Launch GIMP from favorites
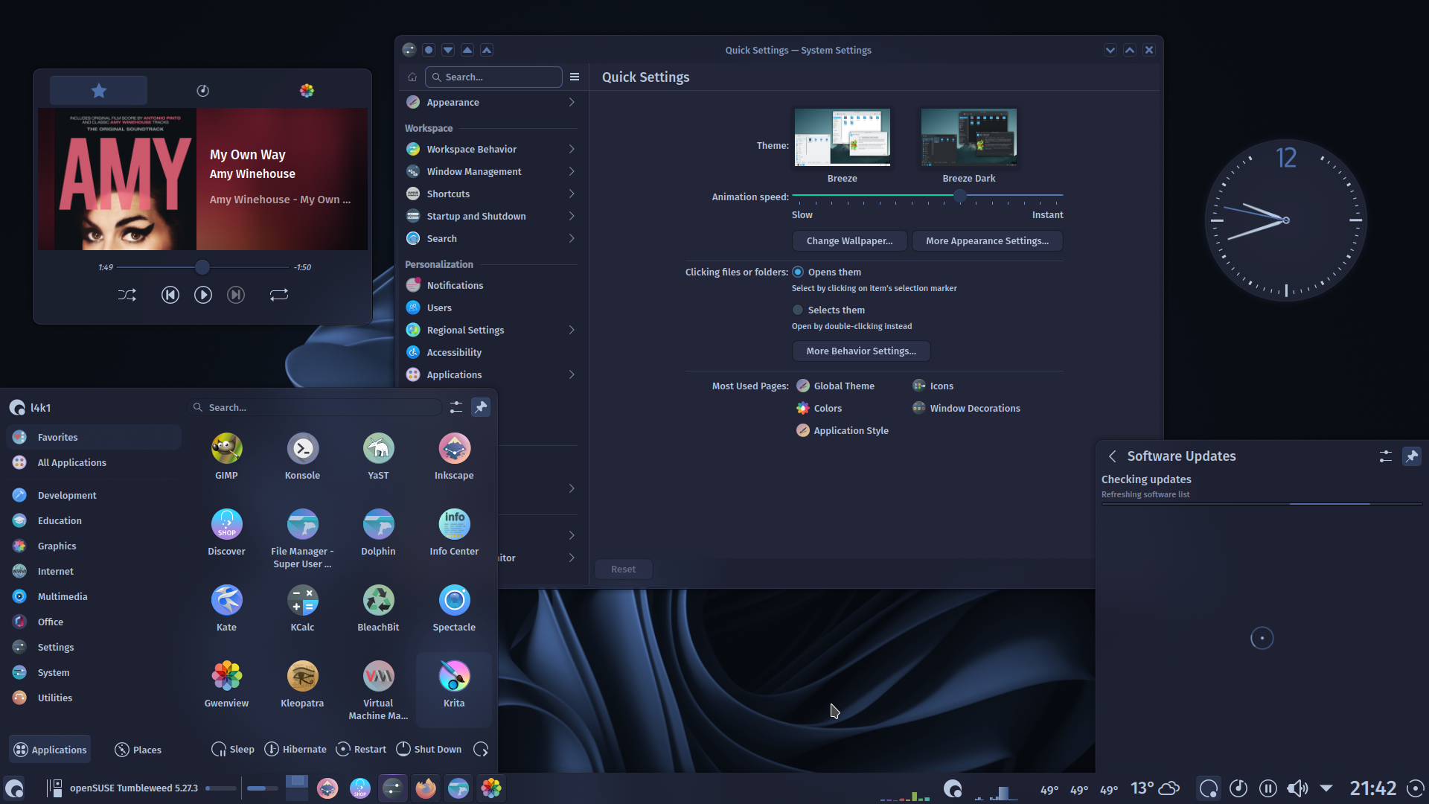This screenshot has width=1429, height=804. [x=226, y=456]
